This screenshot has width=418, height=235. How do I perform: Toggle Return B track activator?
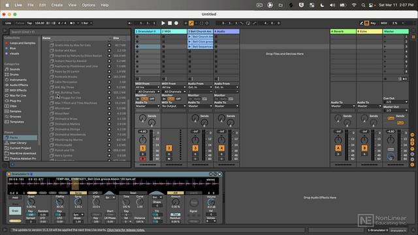[364, 148]
